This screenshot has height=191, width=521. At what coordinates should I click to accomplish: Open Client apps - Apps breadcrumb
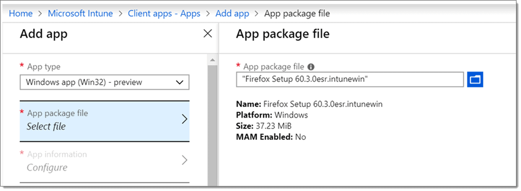pyautogui.click(x=164, y=14)
